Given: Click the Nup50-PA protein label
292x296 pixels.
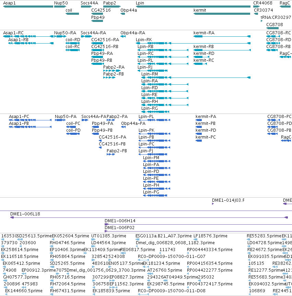Looking at the screenshot, I should [x=66, y=117].
